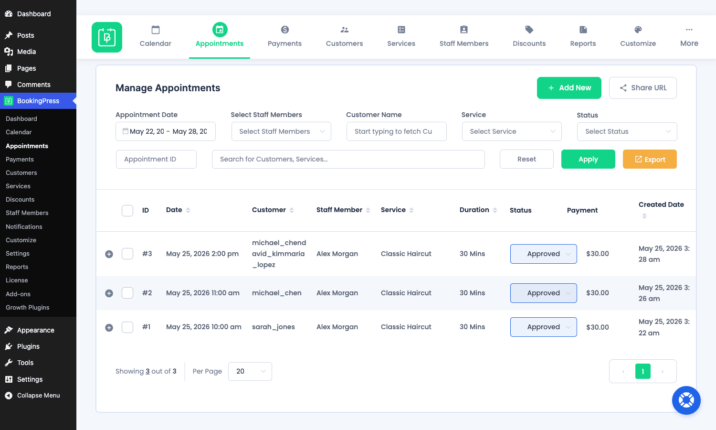Screen dimensions: 716x430
Task: Open the Select Service dropdown
Action: coord(512,131)
